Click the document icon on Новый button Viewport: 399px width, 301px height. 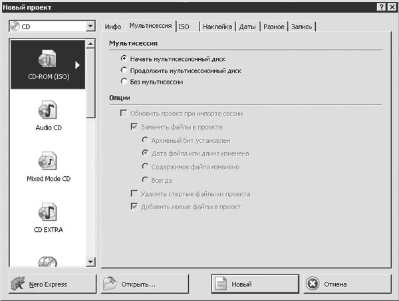pyautogui.click(x=221, y=284)
